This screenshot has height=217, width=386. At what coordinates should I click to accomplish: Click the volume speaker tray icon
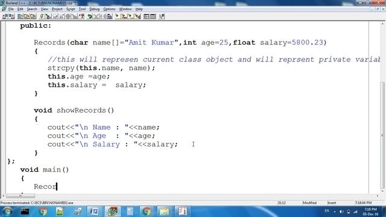point(341,212)
